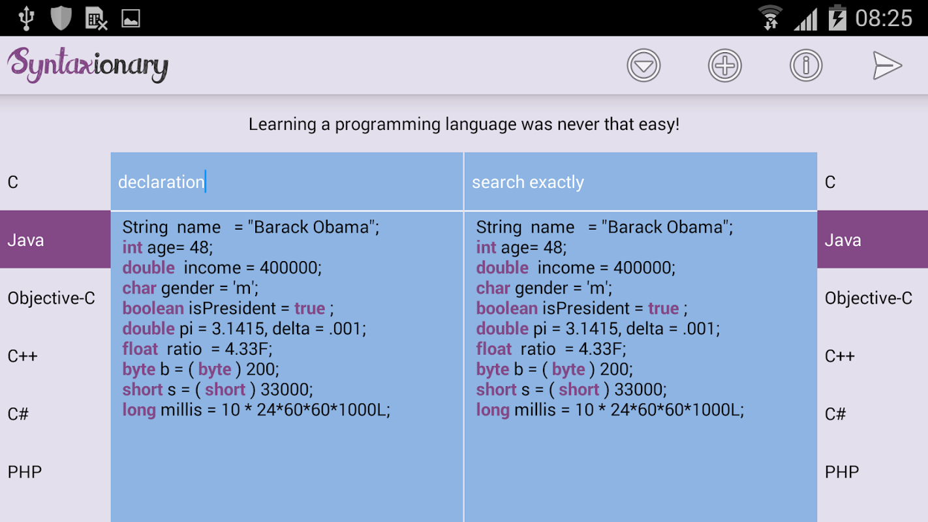Tap 'byte b' line in left panel

pos(201,369)
